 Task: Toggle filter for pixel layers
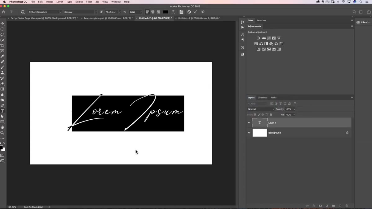click(x=272, y=104)
